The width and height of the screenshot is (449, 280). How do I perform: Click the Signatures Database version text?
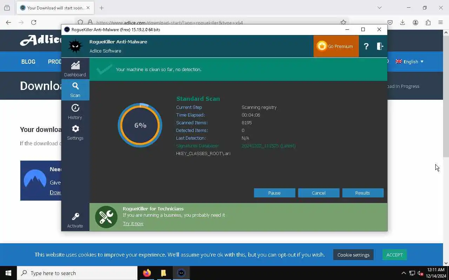(268, 146)
